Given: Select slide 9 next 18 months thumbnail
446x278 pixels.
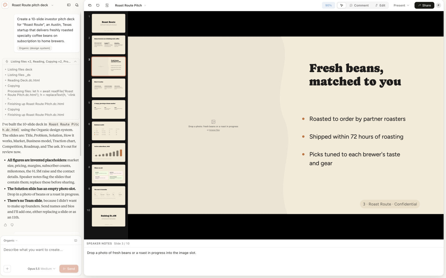Looking at the screenshot, I should point(108,196).
